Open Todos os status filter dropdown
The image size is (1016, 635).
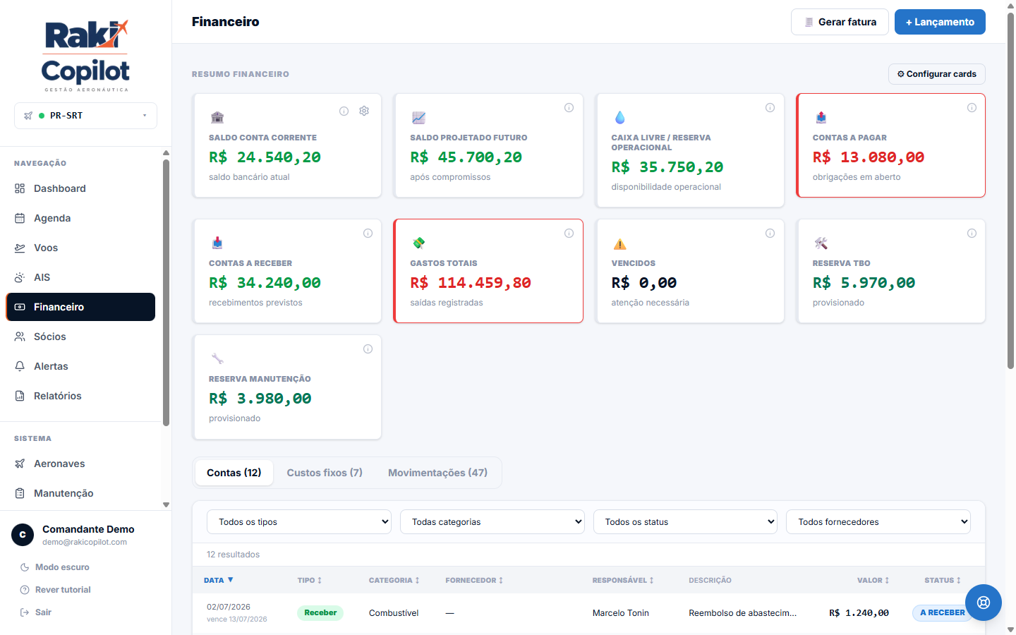tap(685, 522)
